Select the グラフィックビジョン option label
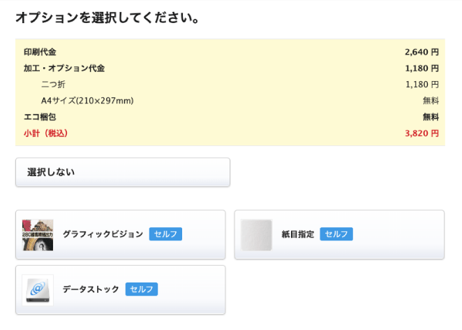 pyautogui.click(x=103, y=234)
